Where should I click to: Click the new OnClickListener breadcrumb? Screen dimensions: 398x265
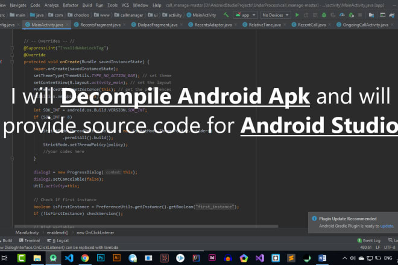coord(95,232)
